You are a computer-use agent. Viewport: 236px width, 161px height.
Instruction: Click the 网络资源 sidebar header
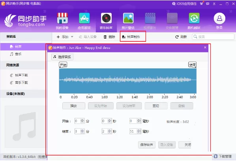pyautogui.click(x=13, y=65)
